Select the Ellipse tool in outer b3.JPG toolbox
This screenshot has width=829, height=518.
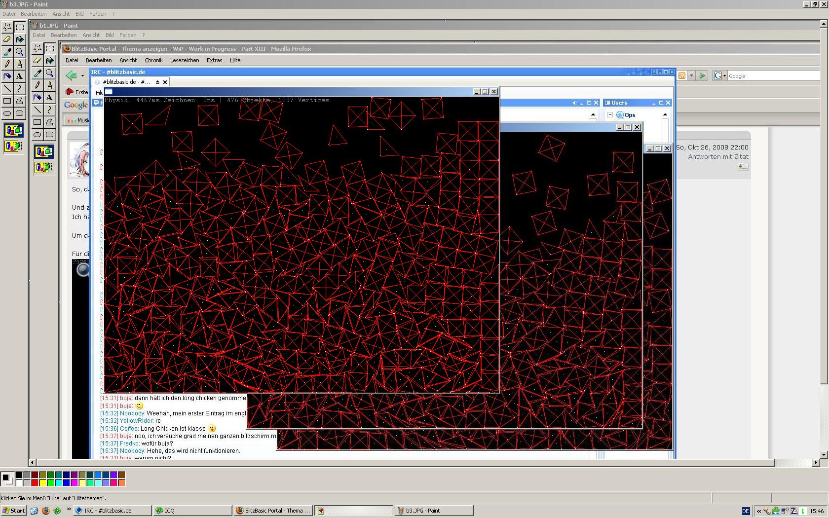click(x=7, y=113)
